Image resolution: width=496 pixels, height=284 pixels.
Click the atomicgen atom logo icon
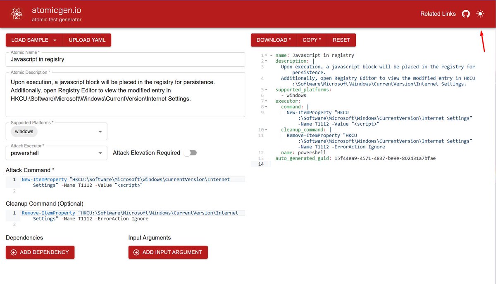(17, 14)
